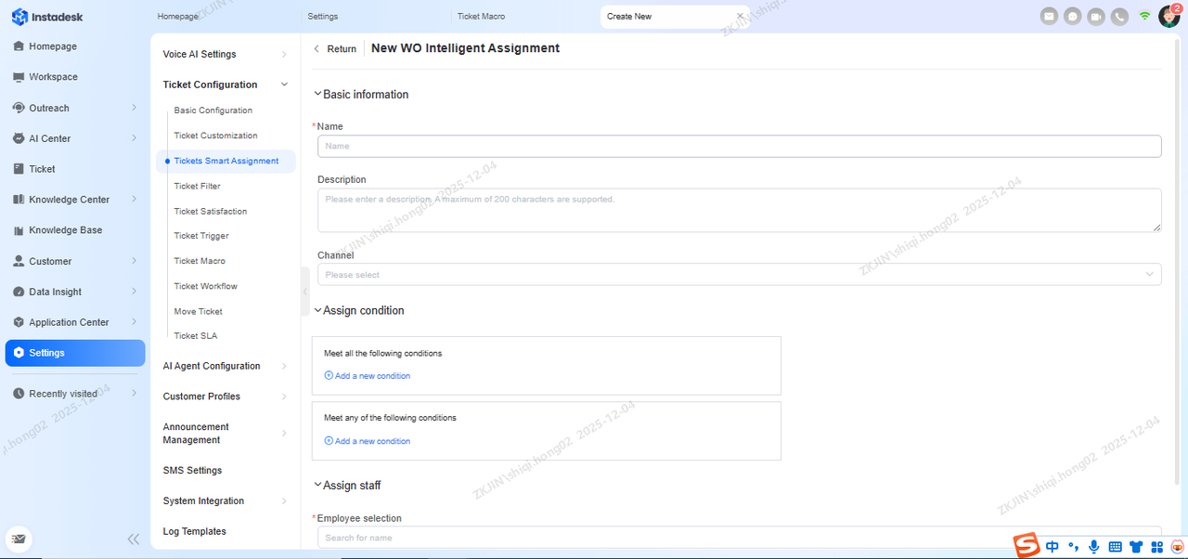Collapse the Assign condition section
The image size is (1188, 559).
(x=318, y=310)
